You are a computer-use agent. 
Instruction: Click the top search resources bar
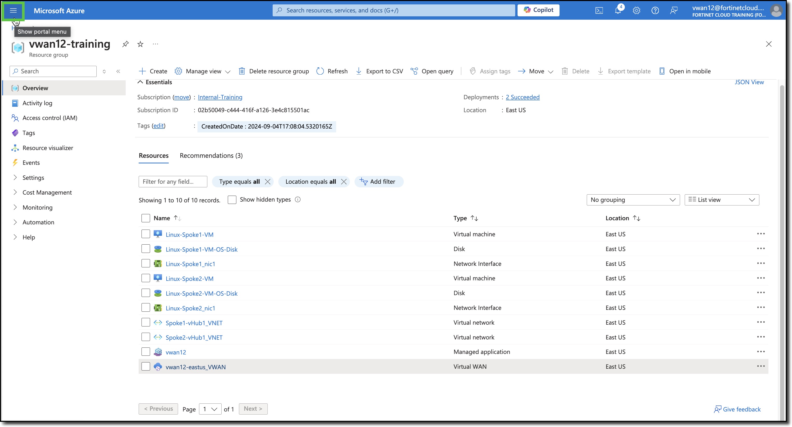pos(394,10)
